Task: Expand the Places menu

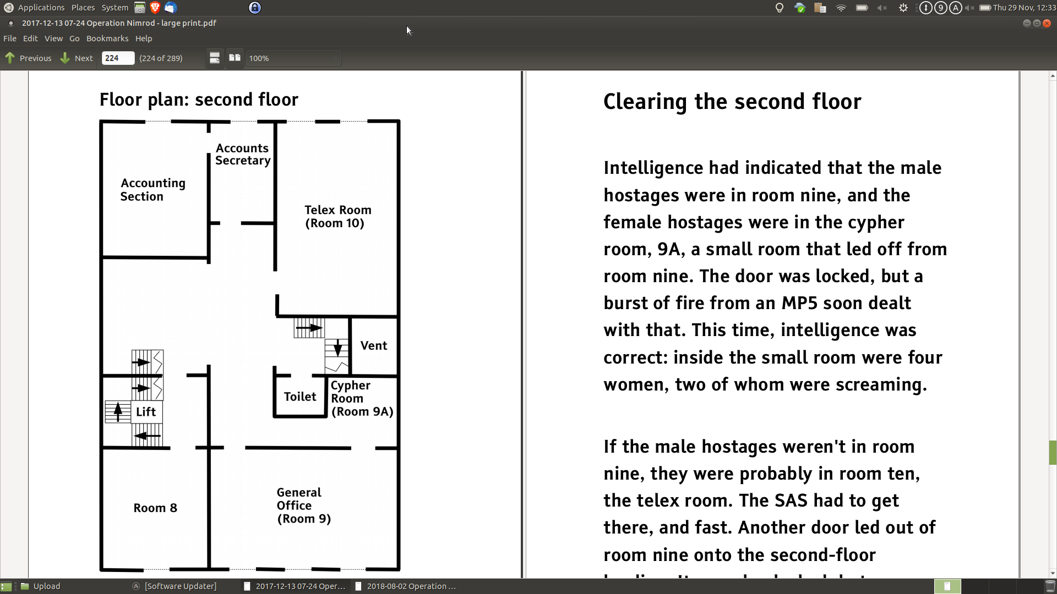Action: tap(83, 8)
